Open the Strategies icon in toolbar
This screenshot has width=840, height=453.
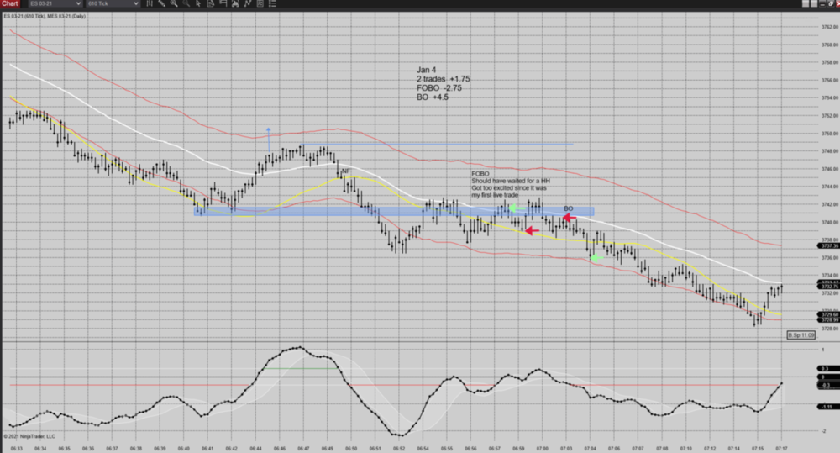point(248,3)
